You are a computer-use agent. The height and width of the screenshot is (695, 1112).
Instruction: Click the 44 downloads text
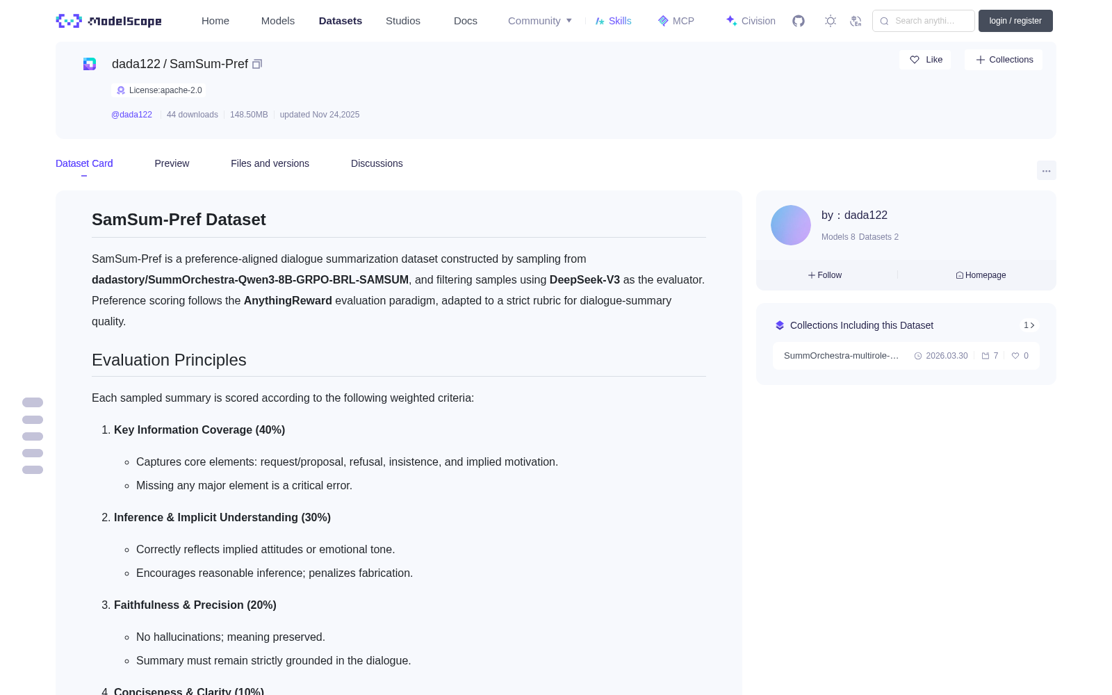tap(193, 115)
